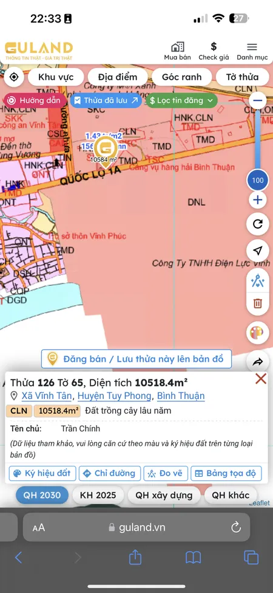Zoom out with the minus button

point(258,100)
